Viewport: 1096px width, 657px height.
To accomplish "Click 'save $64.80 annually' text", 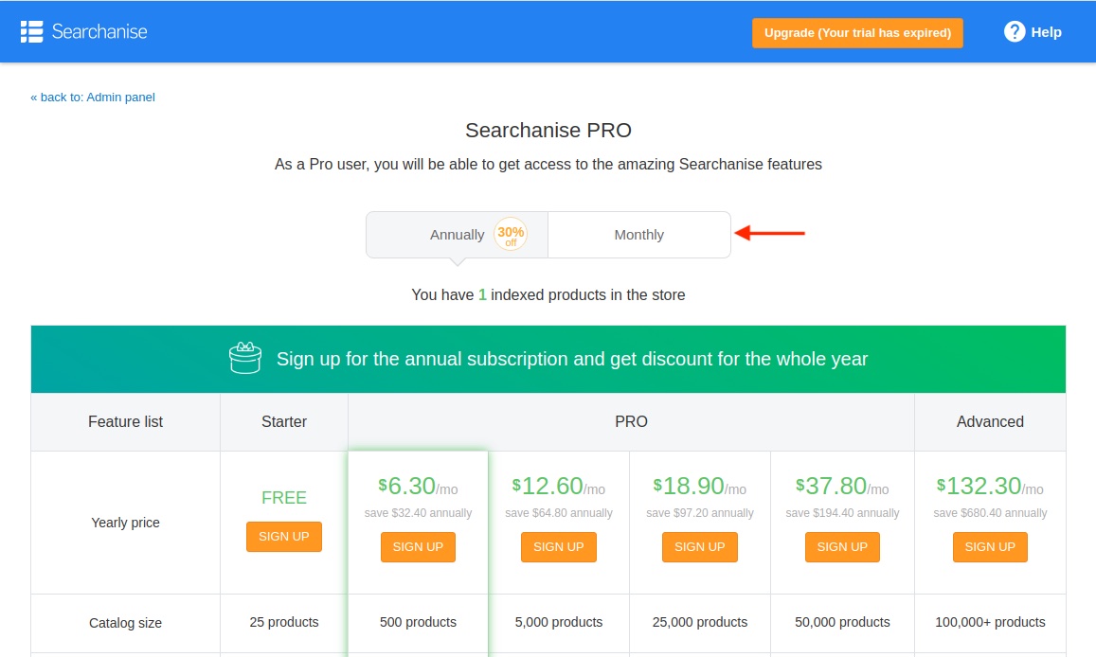I will click(x=559, y=513).
